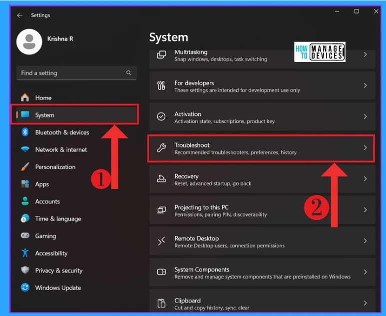Click the back arrow in Settings header
The height and width of the screenshot is (316, 386).
click(19, 15)
